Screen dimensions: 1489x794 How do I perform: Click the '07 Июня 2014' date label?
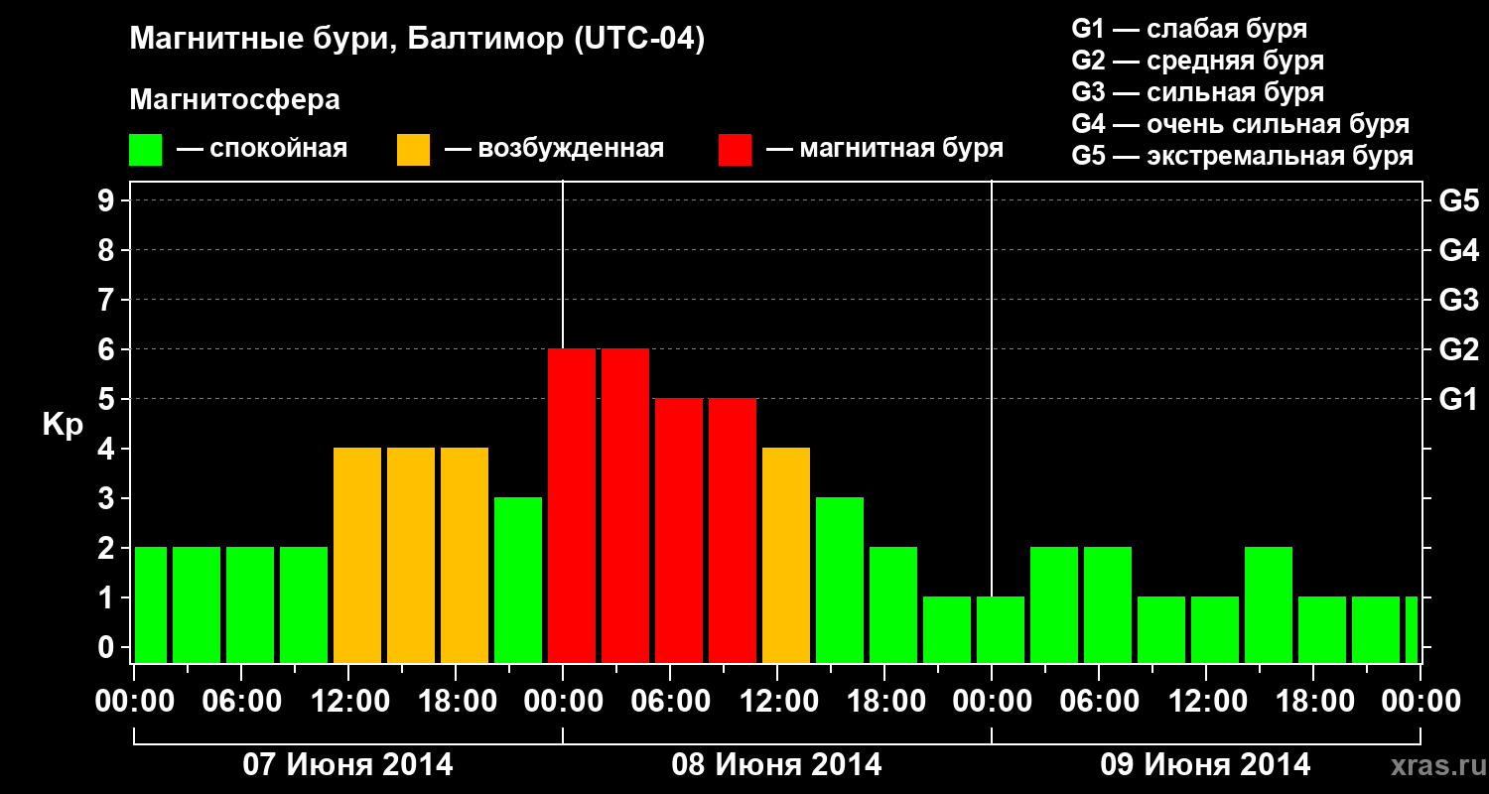348,765
